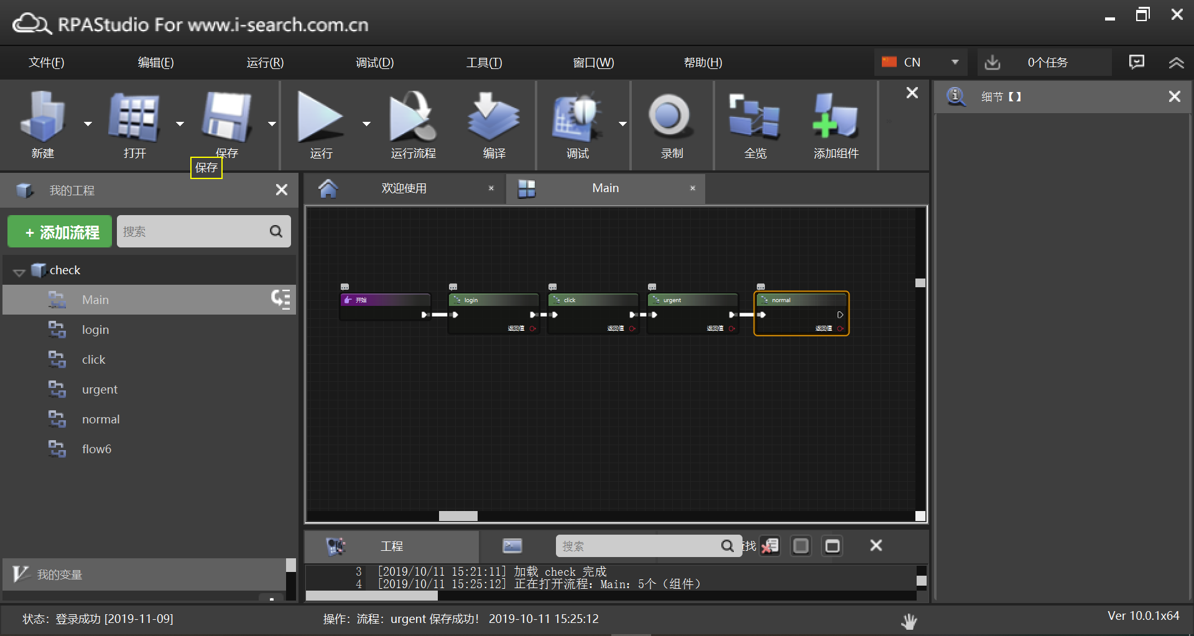This screenshot has height=636, width=1194.
Task: Click the magnifier icon in project search
Action: tap(276, 232)
